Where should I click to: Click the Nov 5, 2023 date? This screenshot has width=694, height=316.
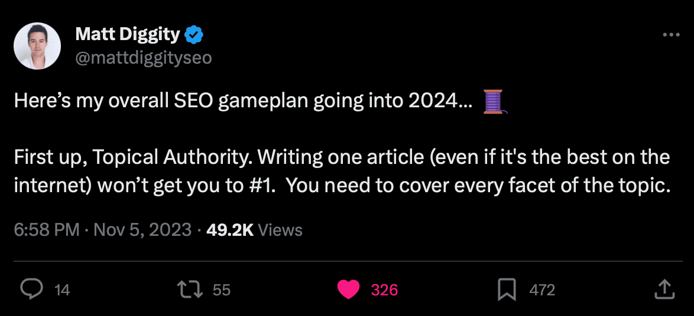click(x=143, y=230)
